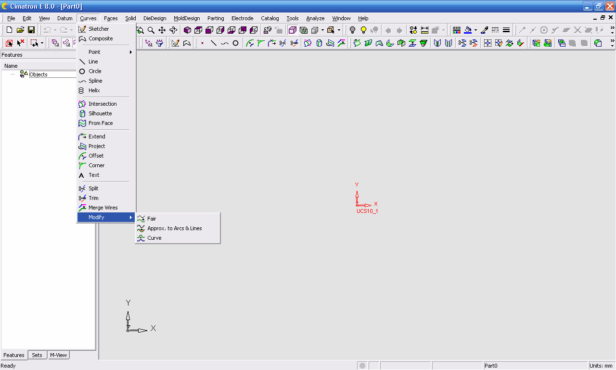Screen dimensions: 616x370
Task: Click the Save floppy disk icon
Action: click(x=31, y=30)
